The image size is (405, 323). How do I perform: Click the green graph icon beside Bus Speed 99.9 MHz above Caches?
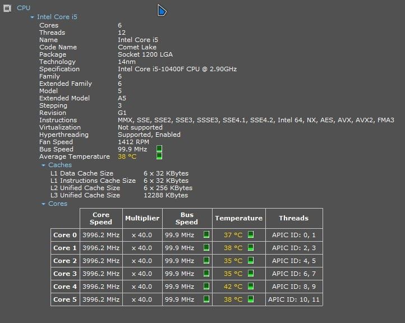[159, 149]
